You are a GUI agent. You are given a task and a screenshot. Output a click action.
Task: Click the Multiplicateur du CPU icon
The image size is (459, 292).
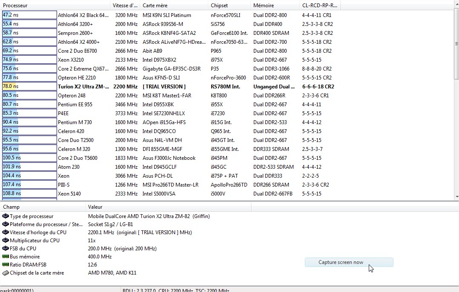tap(5, 240)
